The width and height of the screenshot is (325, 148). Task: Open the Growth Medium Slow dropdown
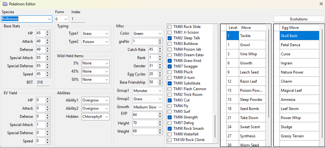pyautogui.click(x=148, y=107)
